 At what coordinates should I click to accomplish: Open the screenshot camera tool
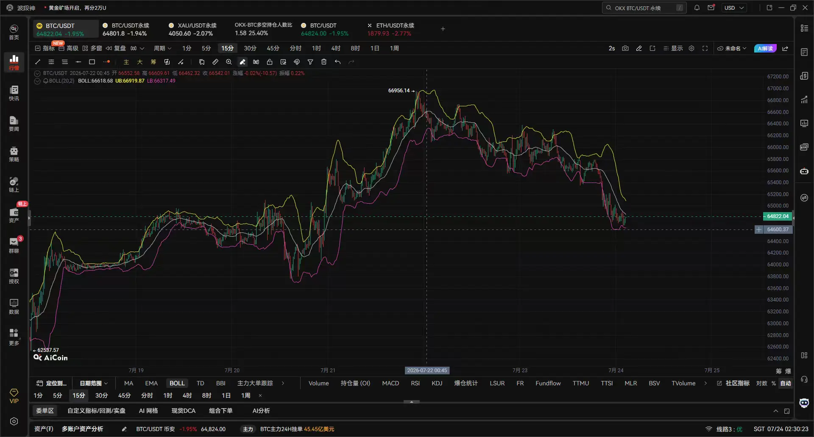[625, 48]
